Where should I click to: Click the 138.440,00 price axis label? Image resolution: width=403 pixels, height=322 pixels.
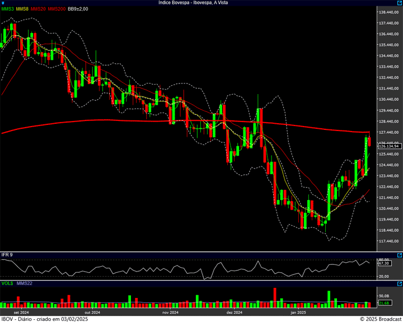389,12
